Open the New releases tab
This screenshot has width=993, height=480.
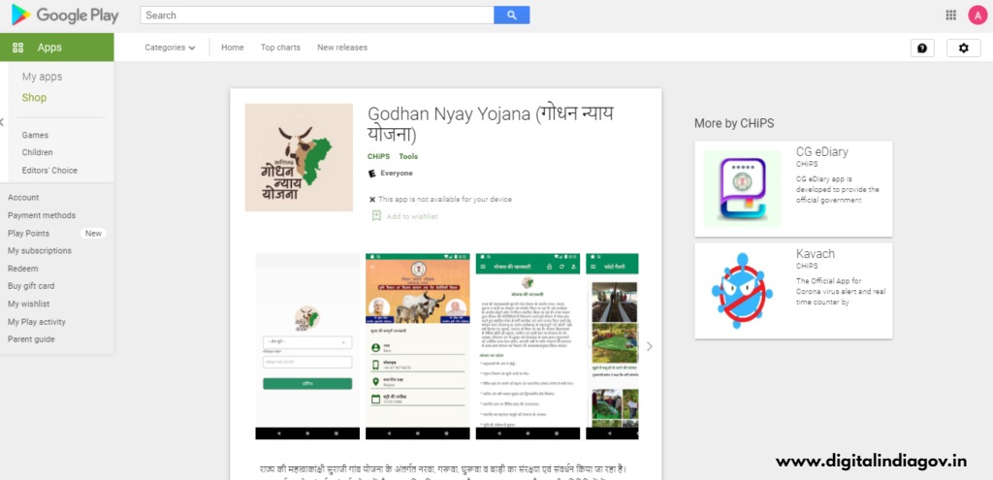coord(342,48)
